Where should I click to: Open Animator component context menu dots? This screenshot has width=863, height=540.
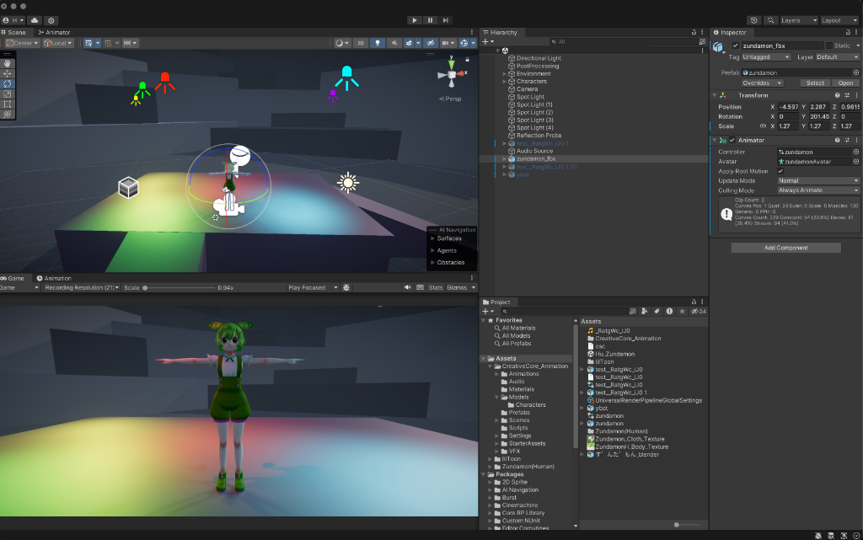pyautogui.click(x=856, y=140)
